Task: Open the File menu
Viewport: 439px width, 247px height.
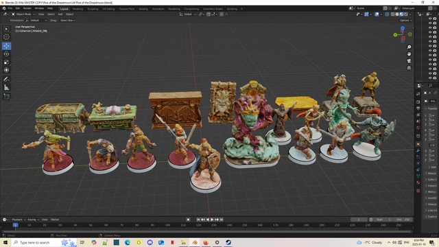Action: [10, 8]
